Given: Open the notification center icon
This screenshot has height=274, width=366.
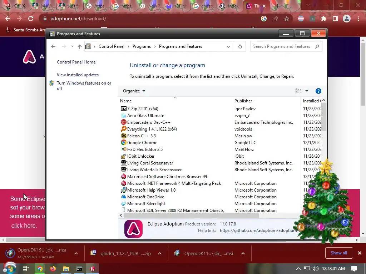Looking at the screenshot, I should (x=354, y=269).
